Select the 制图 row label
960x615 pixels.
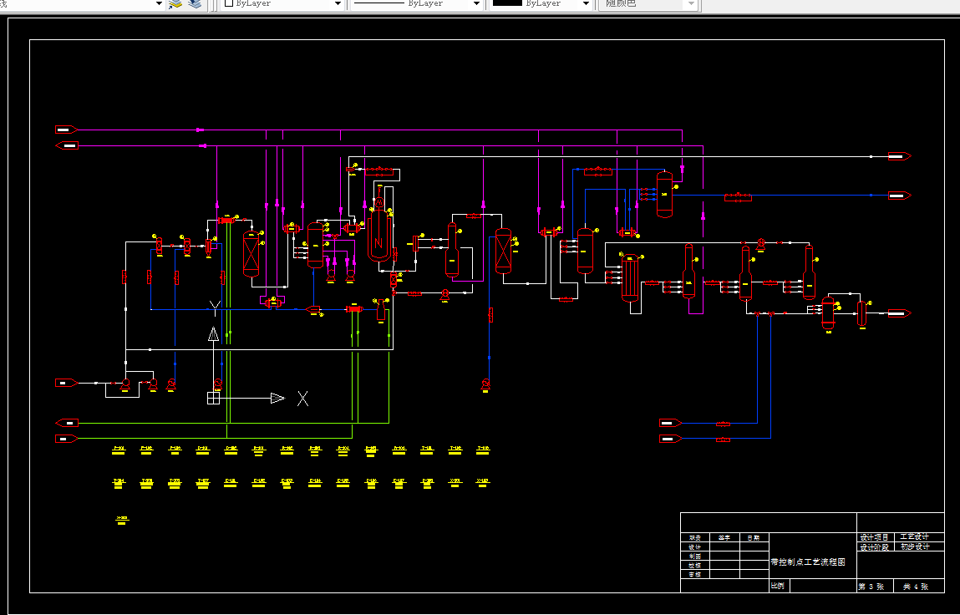[694, 557]
